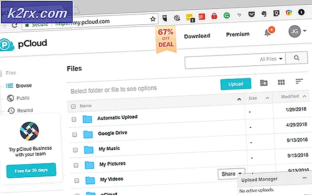This screenshot has height=195, width=312.
Task: Click the black circle extension icon
Action: 301,12
